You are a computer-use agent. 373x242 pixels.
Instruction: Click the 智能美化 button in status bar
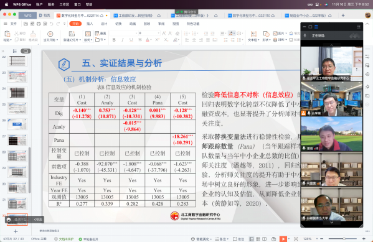click(x=201, y=239)
